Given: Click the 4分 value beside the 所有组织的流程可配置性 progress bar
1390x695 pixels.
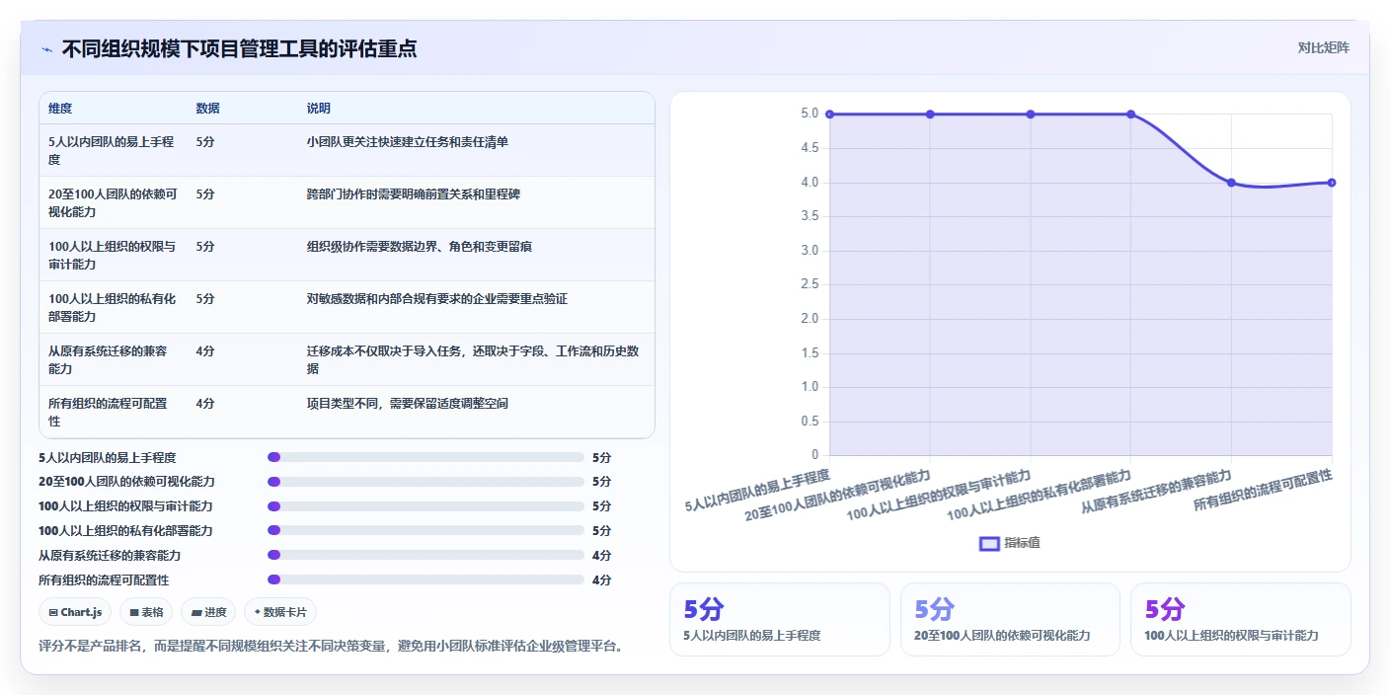Looking at the screenshot, I should [601, 580].
